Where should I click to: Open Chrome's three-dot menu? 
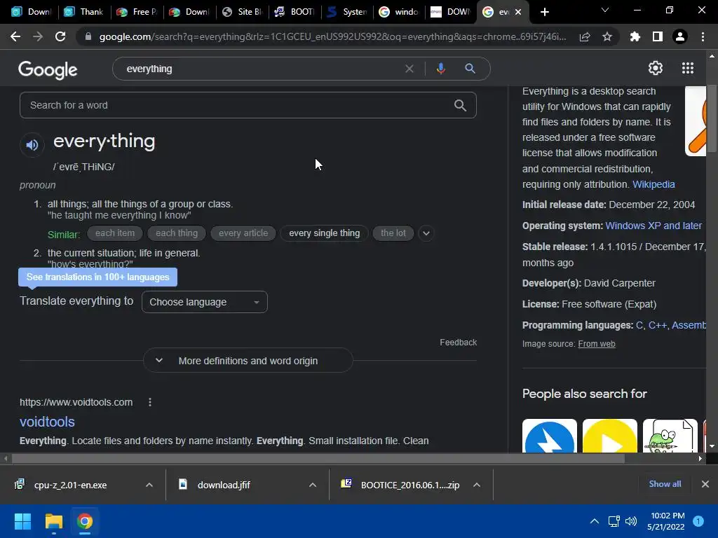703,36
